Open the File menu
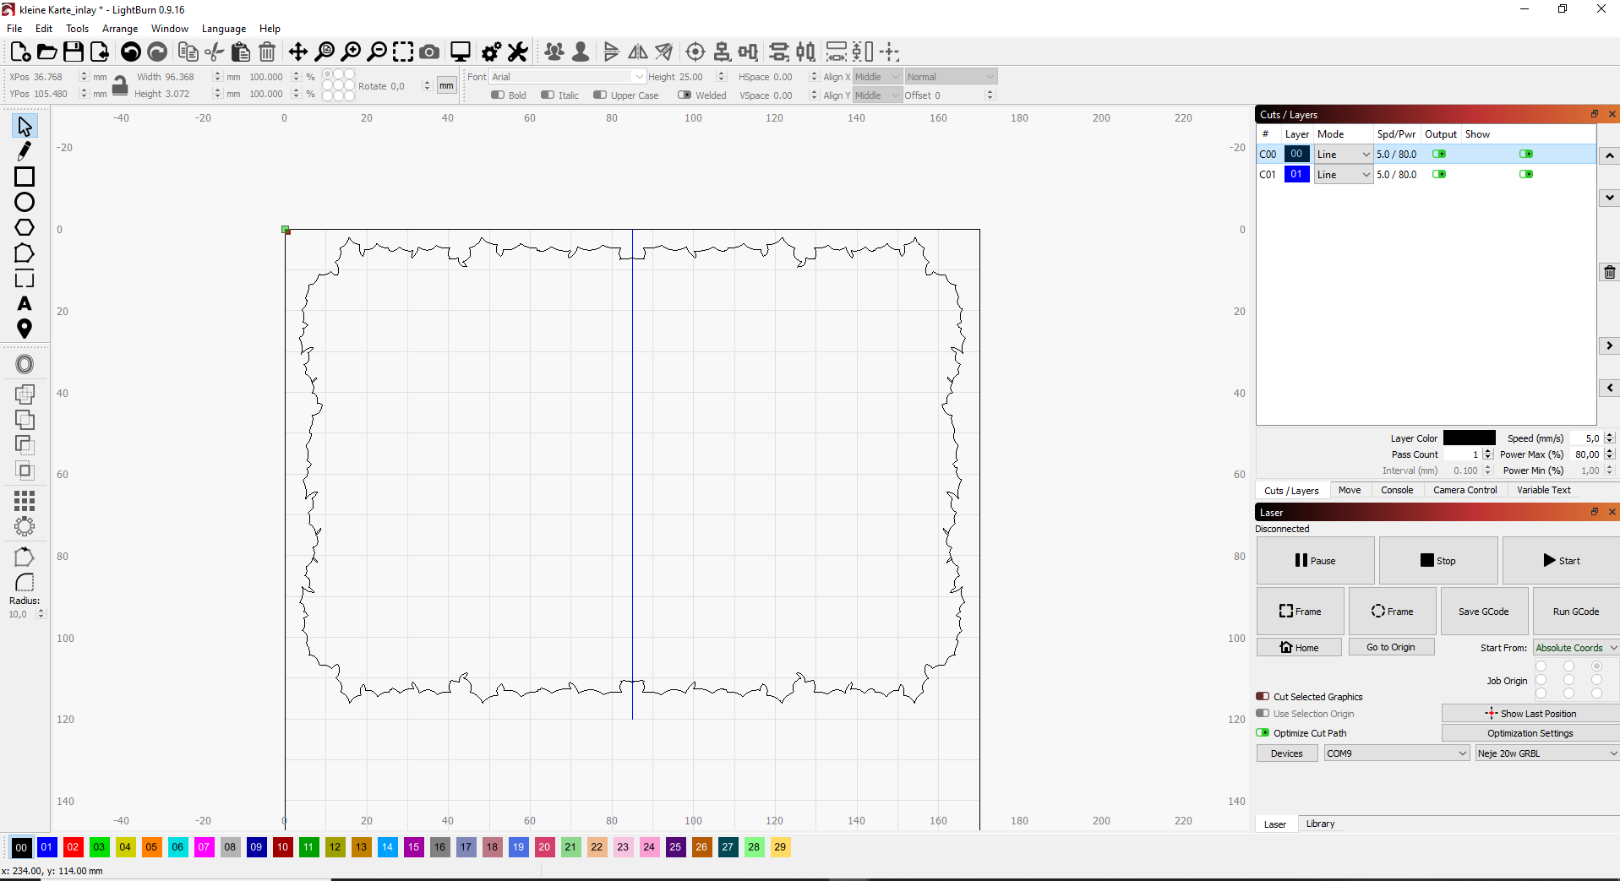Screen dimensions: 1620x881 coord(14,29)
